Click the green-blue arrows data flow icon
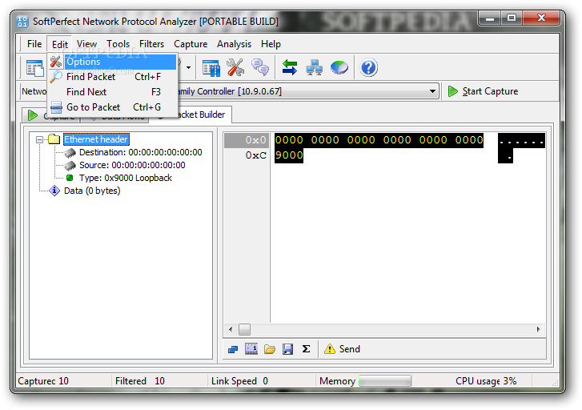Image resolution: width=582 pixels, height=410 pixels. pyautogui.click(x=290, y=67)
